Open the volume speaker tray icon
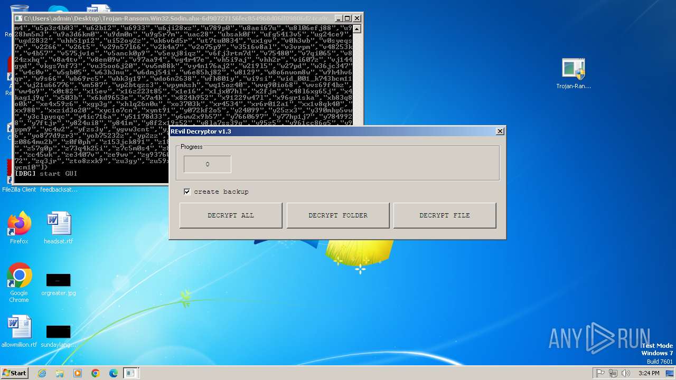The width and height of the screenshot is (676, 380). (x=626, y=373)
